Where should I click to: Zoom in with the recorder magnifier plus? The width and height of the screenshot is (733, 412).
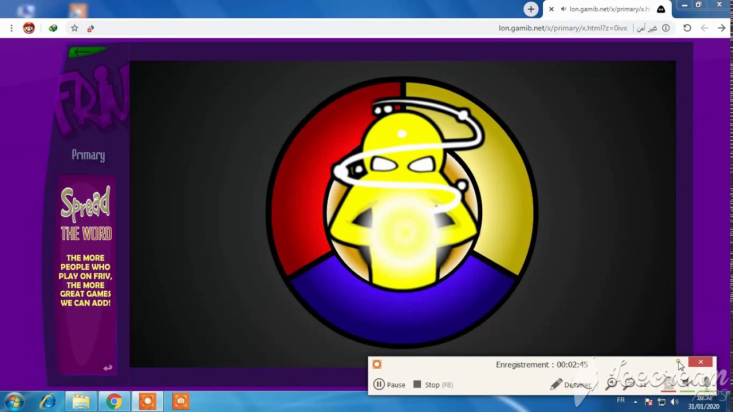(x=612, y=383)
